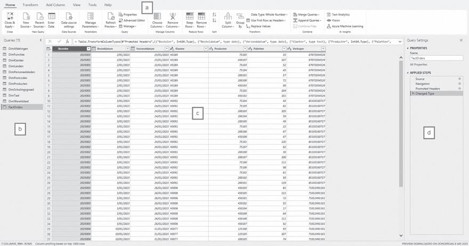Click the vertical scrollbar down arrow
469x246 pixels.
401,235
